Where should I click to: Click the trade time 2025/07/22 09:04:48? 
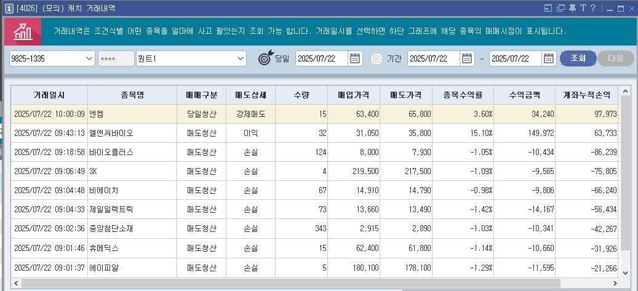49,190
